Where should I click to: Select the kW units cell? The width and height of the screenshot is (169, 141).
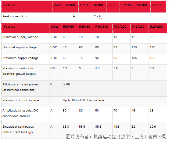(56, 73)
